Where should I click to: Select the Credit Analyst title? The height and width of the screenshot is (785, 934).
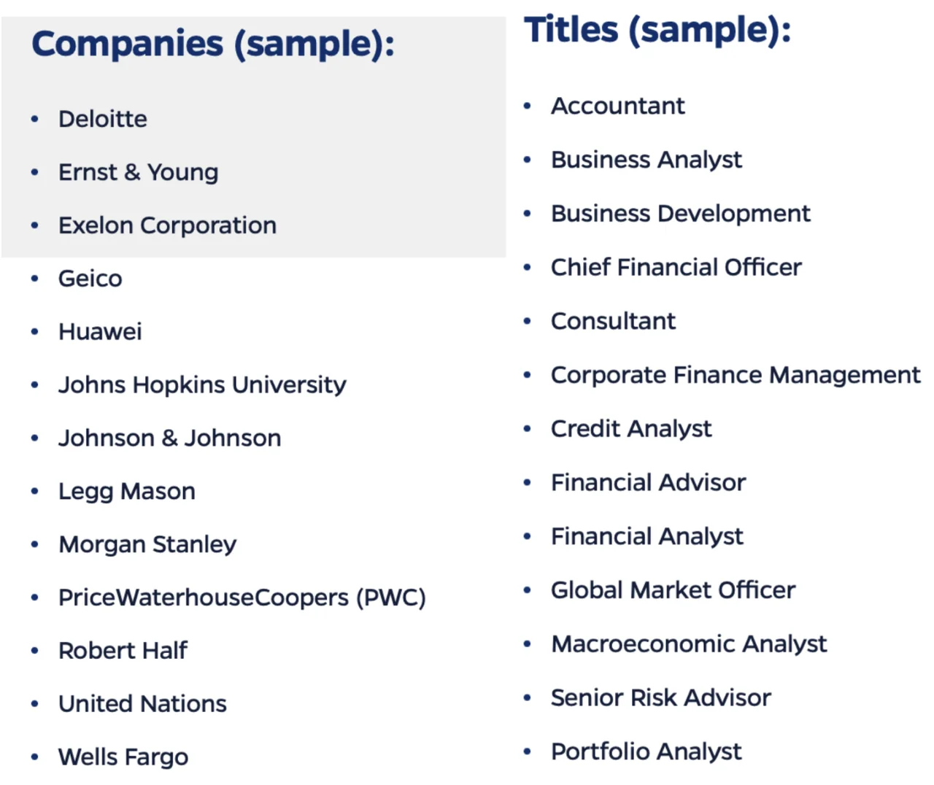point(631,429)
